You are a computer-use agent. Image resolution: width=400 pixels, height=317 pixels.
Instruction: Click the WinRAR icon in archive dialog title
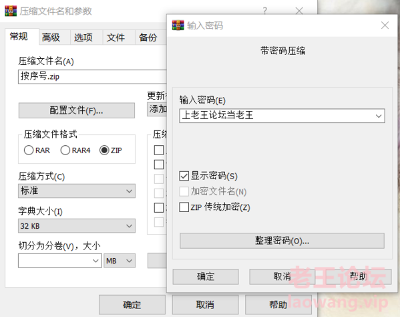11,11
